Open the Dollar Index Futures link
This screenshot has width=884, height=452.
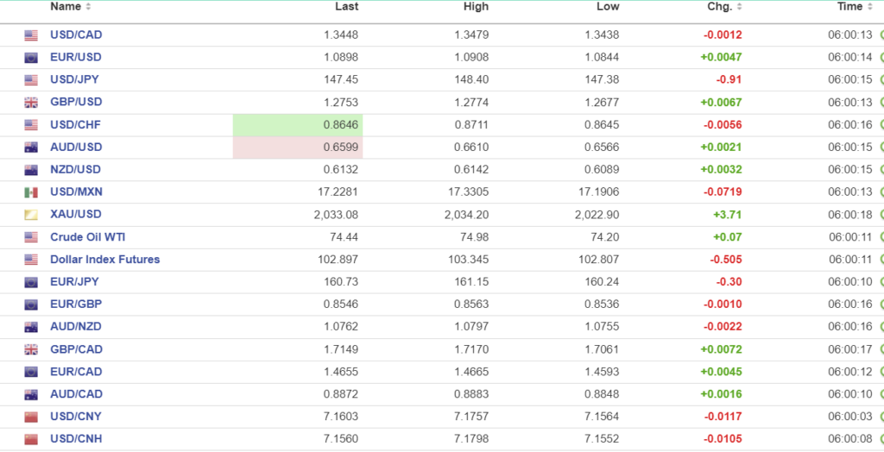[104, 260]
